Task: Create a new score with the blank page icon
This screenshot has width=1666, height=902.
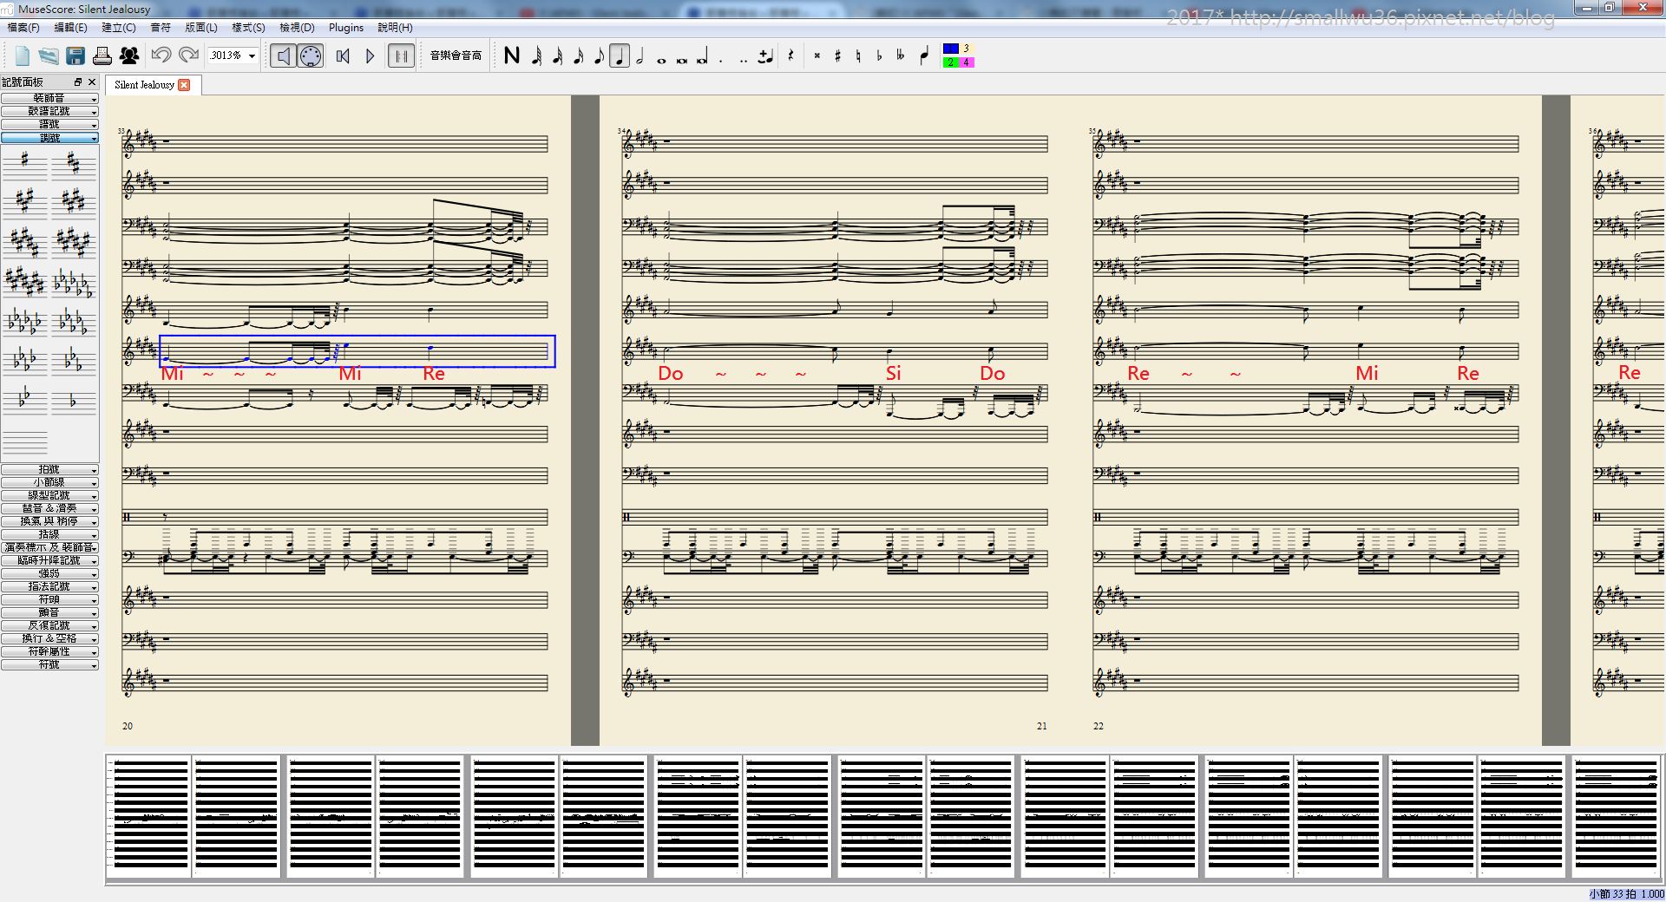Action: tap(23, 56)
